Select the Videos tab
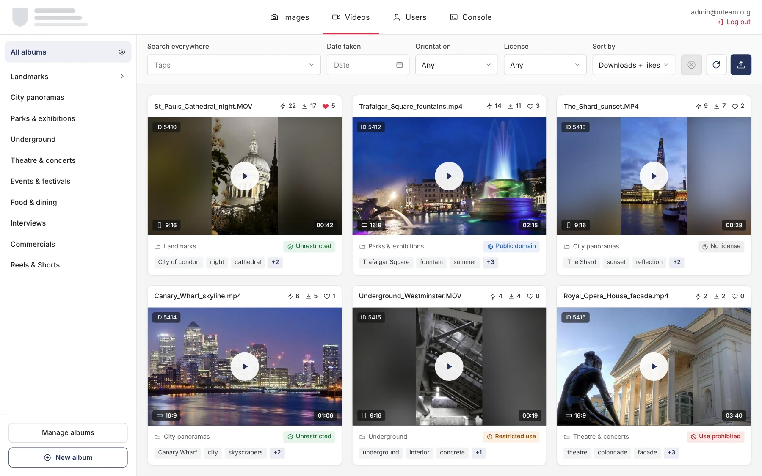The image size is (762, 476). point(351,17)
